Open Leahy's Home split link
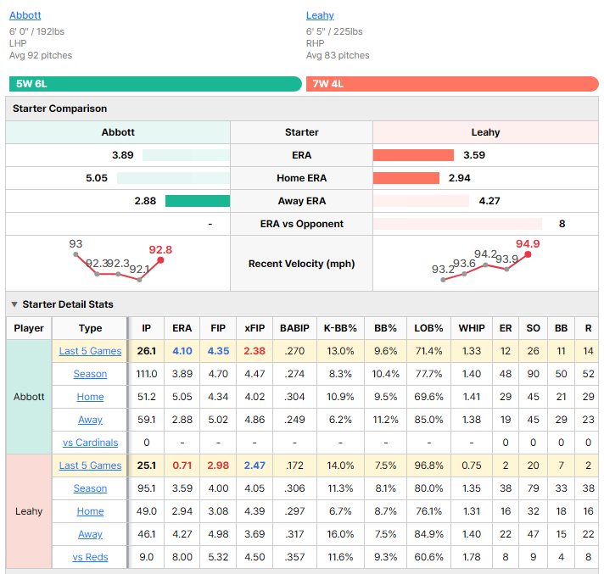 tap(90, 511)
